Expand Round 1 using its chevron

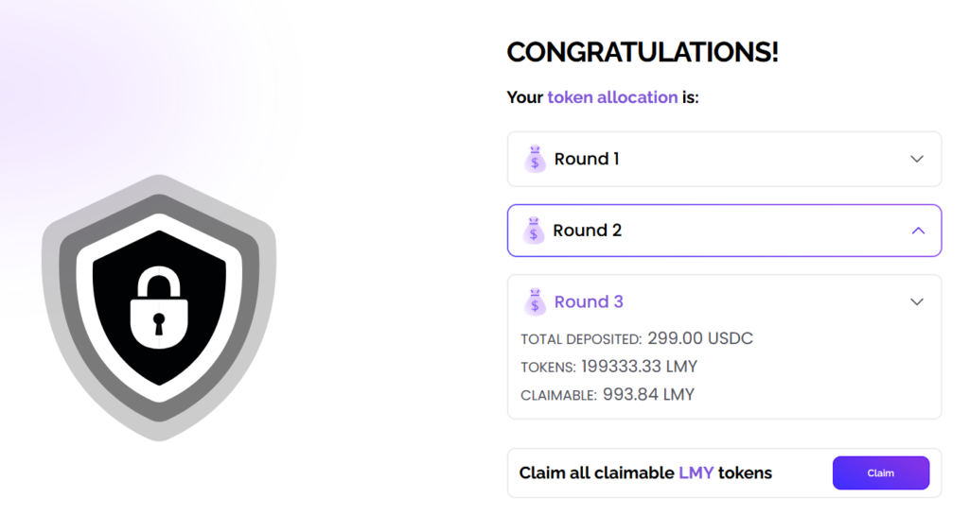916,159
